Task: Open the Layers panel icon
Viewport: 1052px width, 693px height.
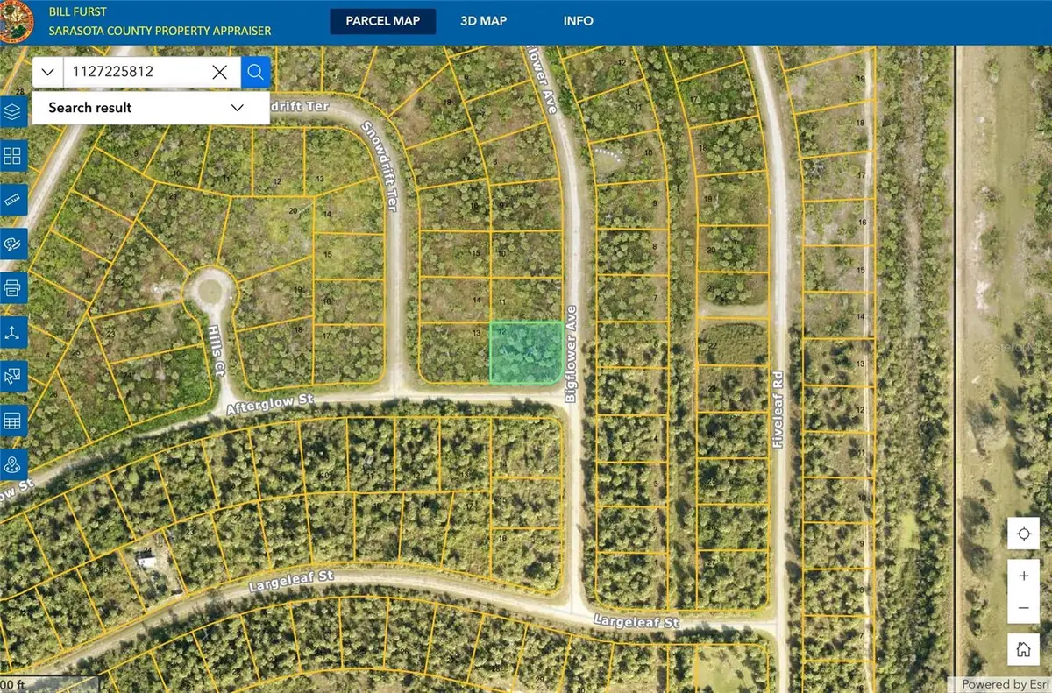Action: pos(12,112)
